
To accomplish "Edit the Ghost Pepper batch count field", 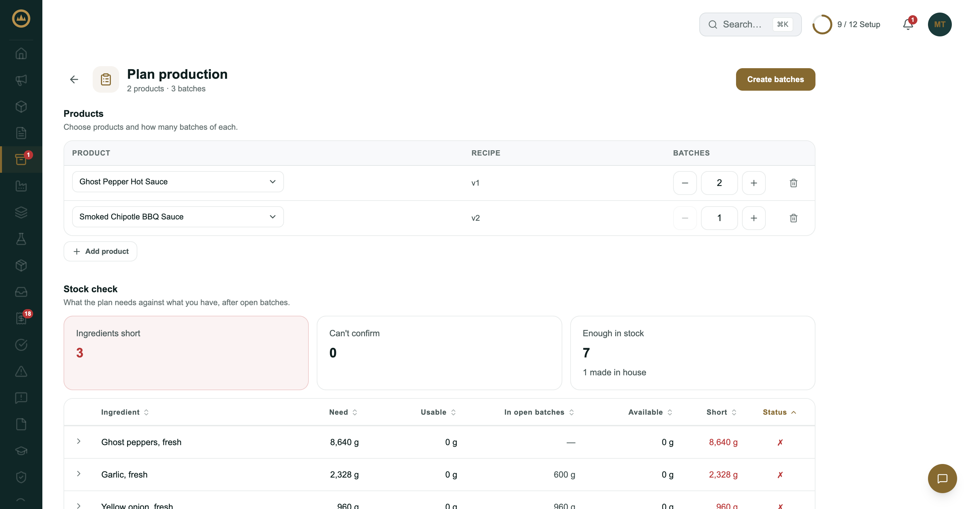I will (719, 183).
